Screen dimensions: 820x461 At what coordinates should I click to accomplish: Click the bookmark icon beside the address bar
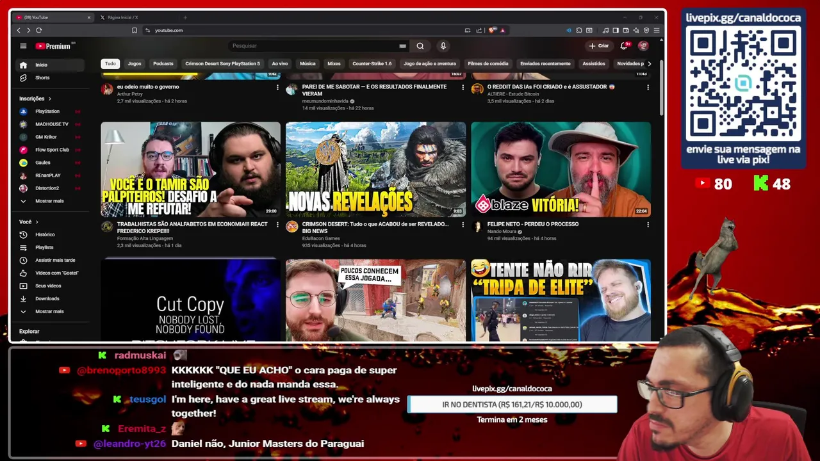[x=135, y=30]
